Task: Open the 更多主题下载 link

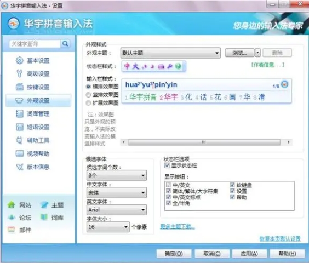Action: pos(178,226)
